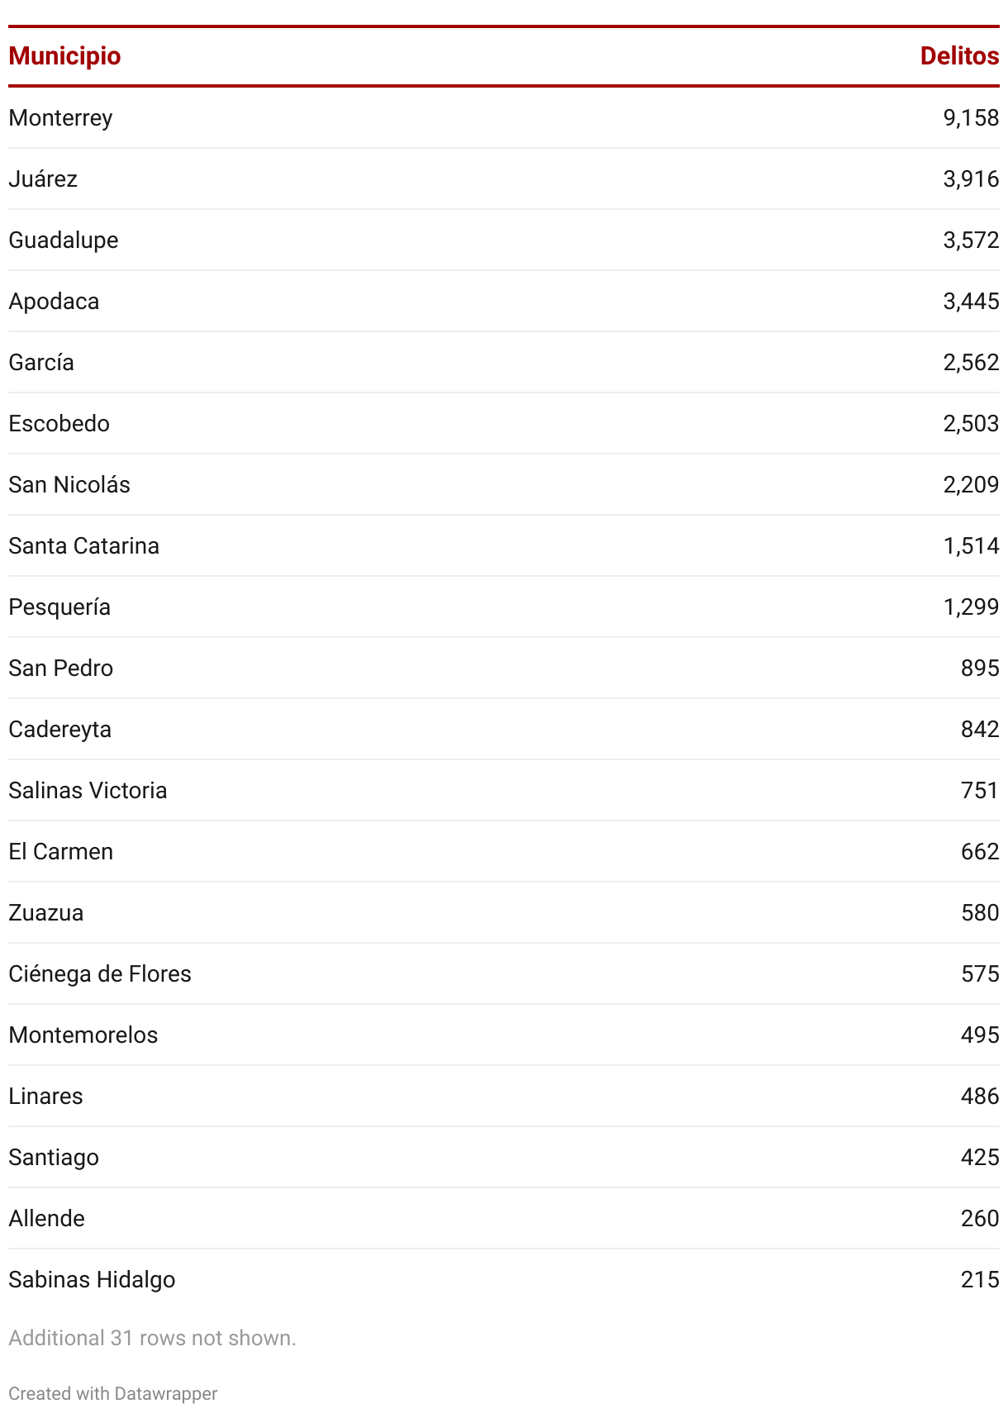Select the Ciénega de Flores row

pyautogui.click(x=504, y=974)
